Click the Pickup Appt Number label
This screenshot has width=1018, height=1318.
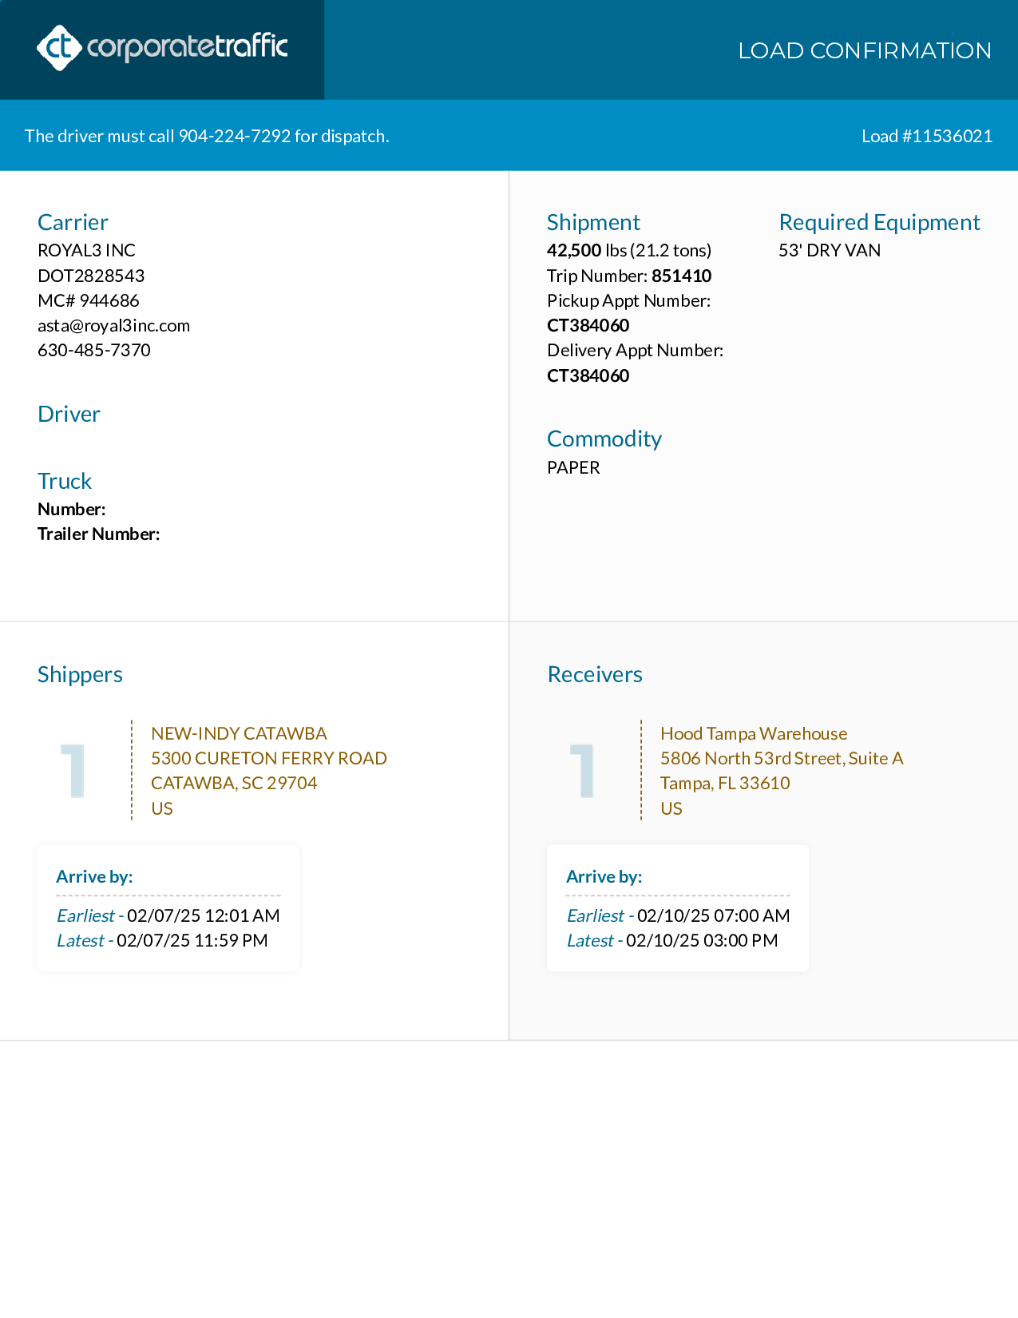(629, 300)
